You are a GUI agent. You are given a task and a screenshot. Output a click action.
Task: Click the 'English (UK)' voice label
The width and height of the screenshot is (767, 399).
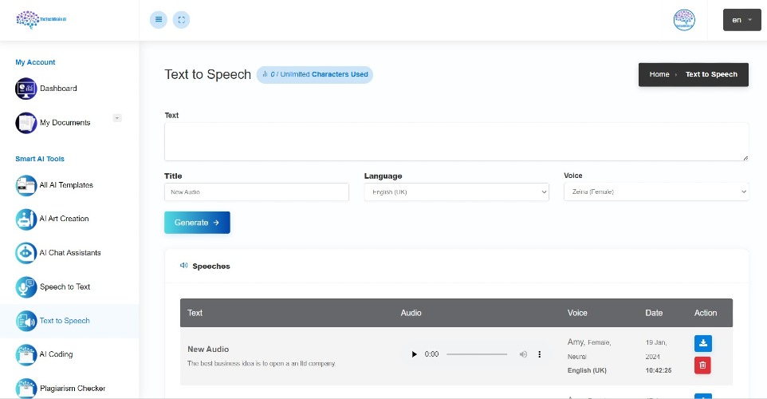coord(587,370)
